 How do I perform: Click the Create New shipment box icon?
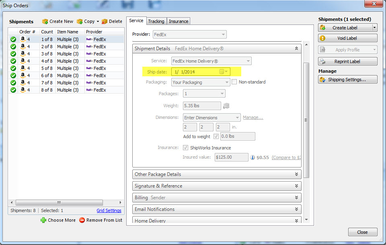[45, 22]
